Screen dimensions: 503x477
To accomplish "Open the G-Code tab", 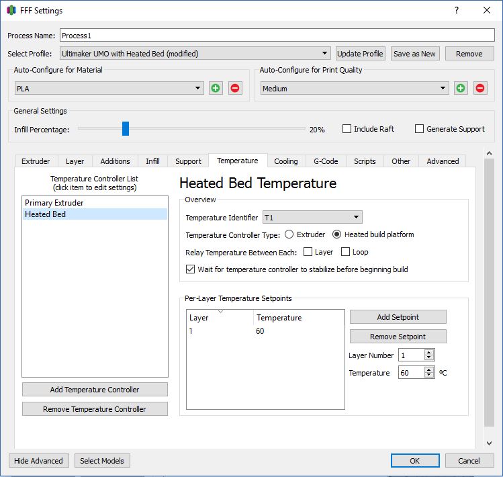I will (326, 161).
